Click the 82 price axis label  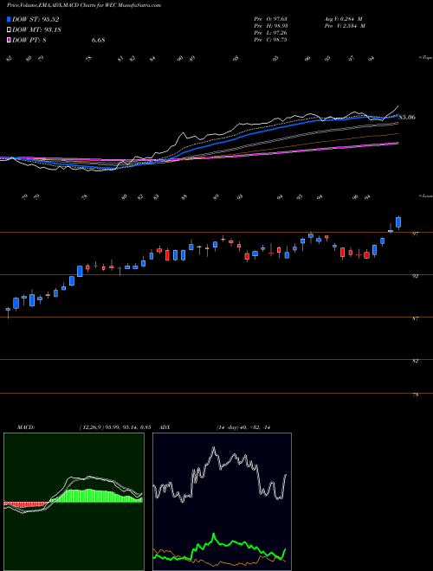point(415,361)
